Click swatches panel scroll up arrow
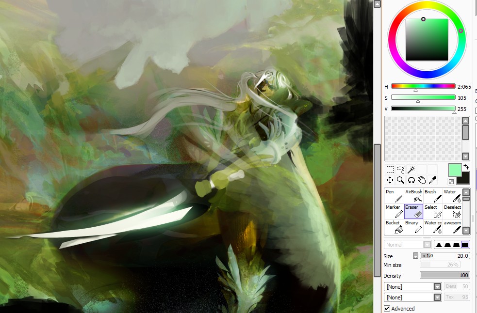477x313 pixels. [x=465, y=121]
